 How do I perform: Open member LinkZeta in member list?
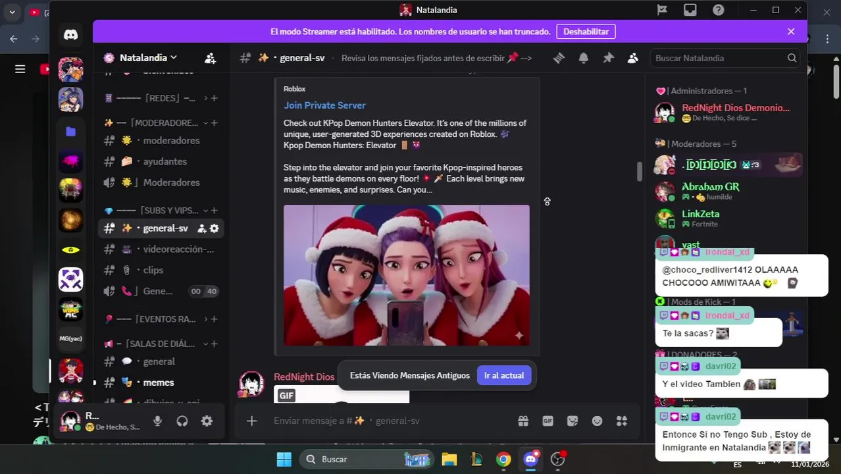pyautogui.click(x=728, y=219)
